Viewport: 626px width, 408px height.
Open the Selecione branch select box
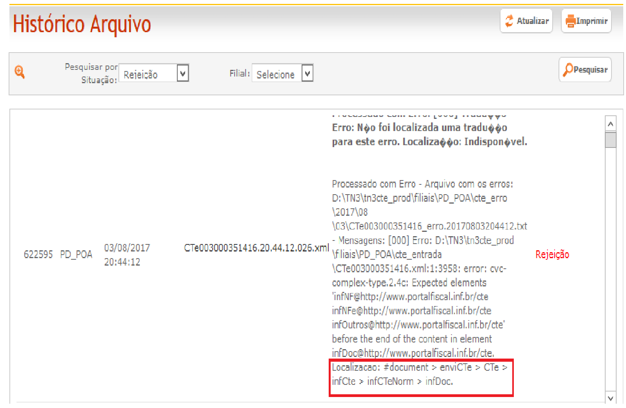[x=277, y=73]
